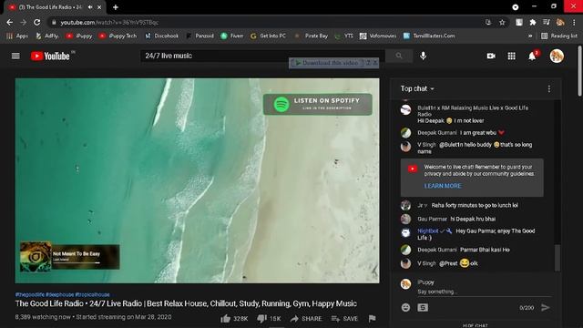Click the live chat scrollbar

point(557,258)
